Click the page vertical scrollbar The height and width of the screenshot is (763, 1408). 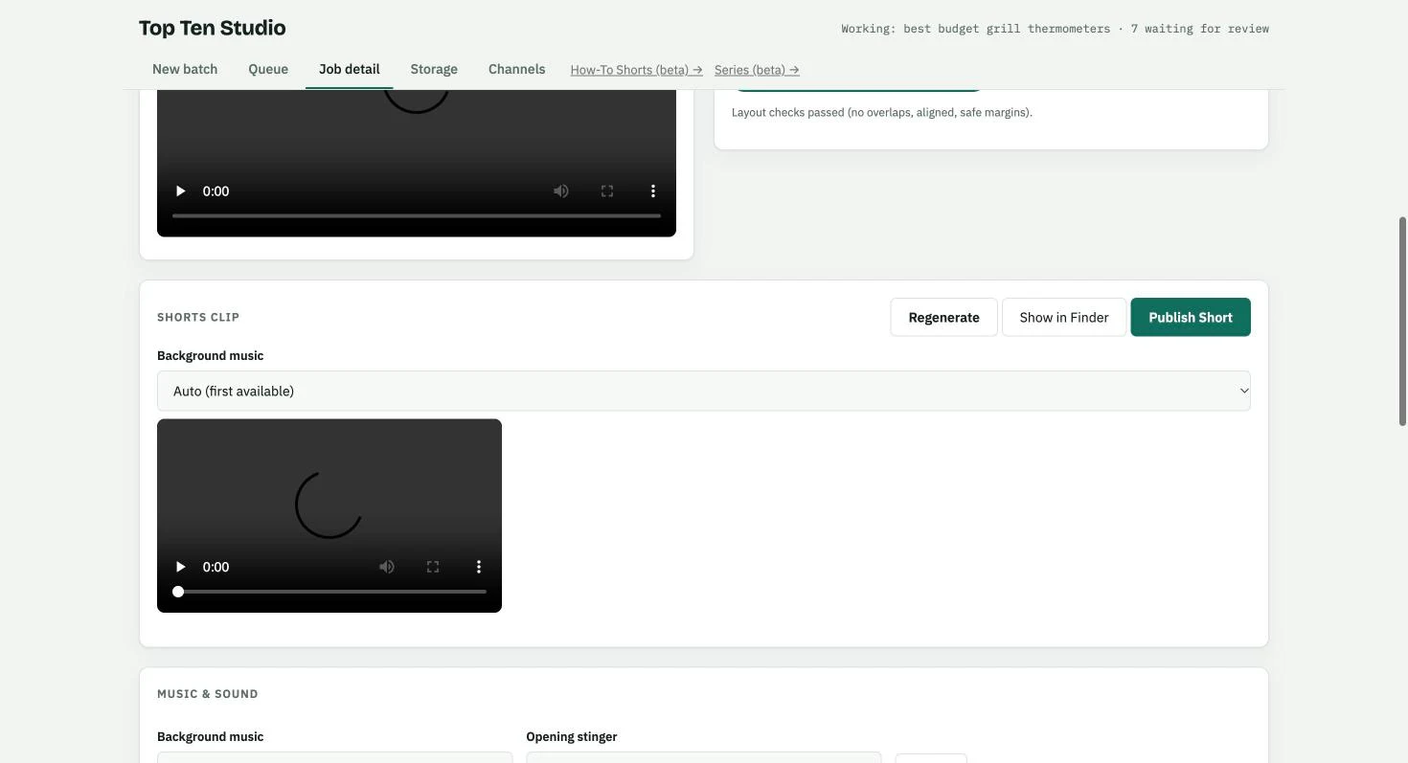(1403, 321)
